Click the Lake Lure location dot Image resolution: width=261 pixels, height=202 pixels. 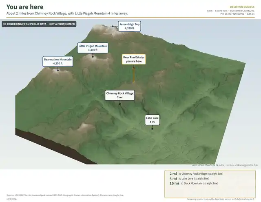click(x=152, y=129)
